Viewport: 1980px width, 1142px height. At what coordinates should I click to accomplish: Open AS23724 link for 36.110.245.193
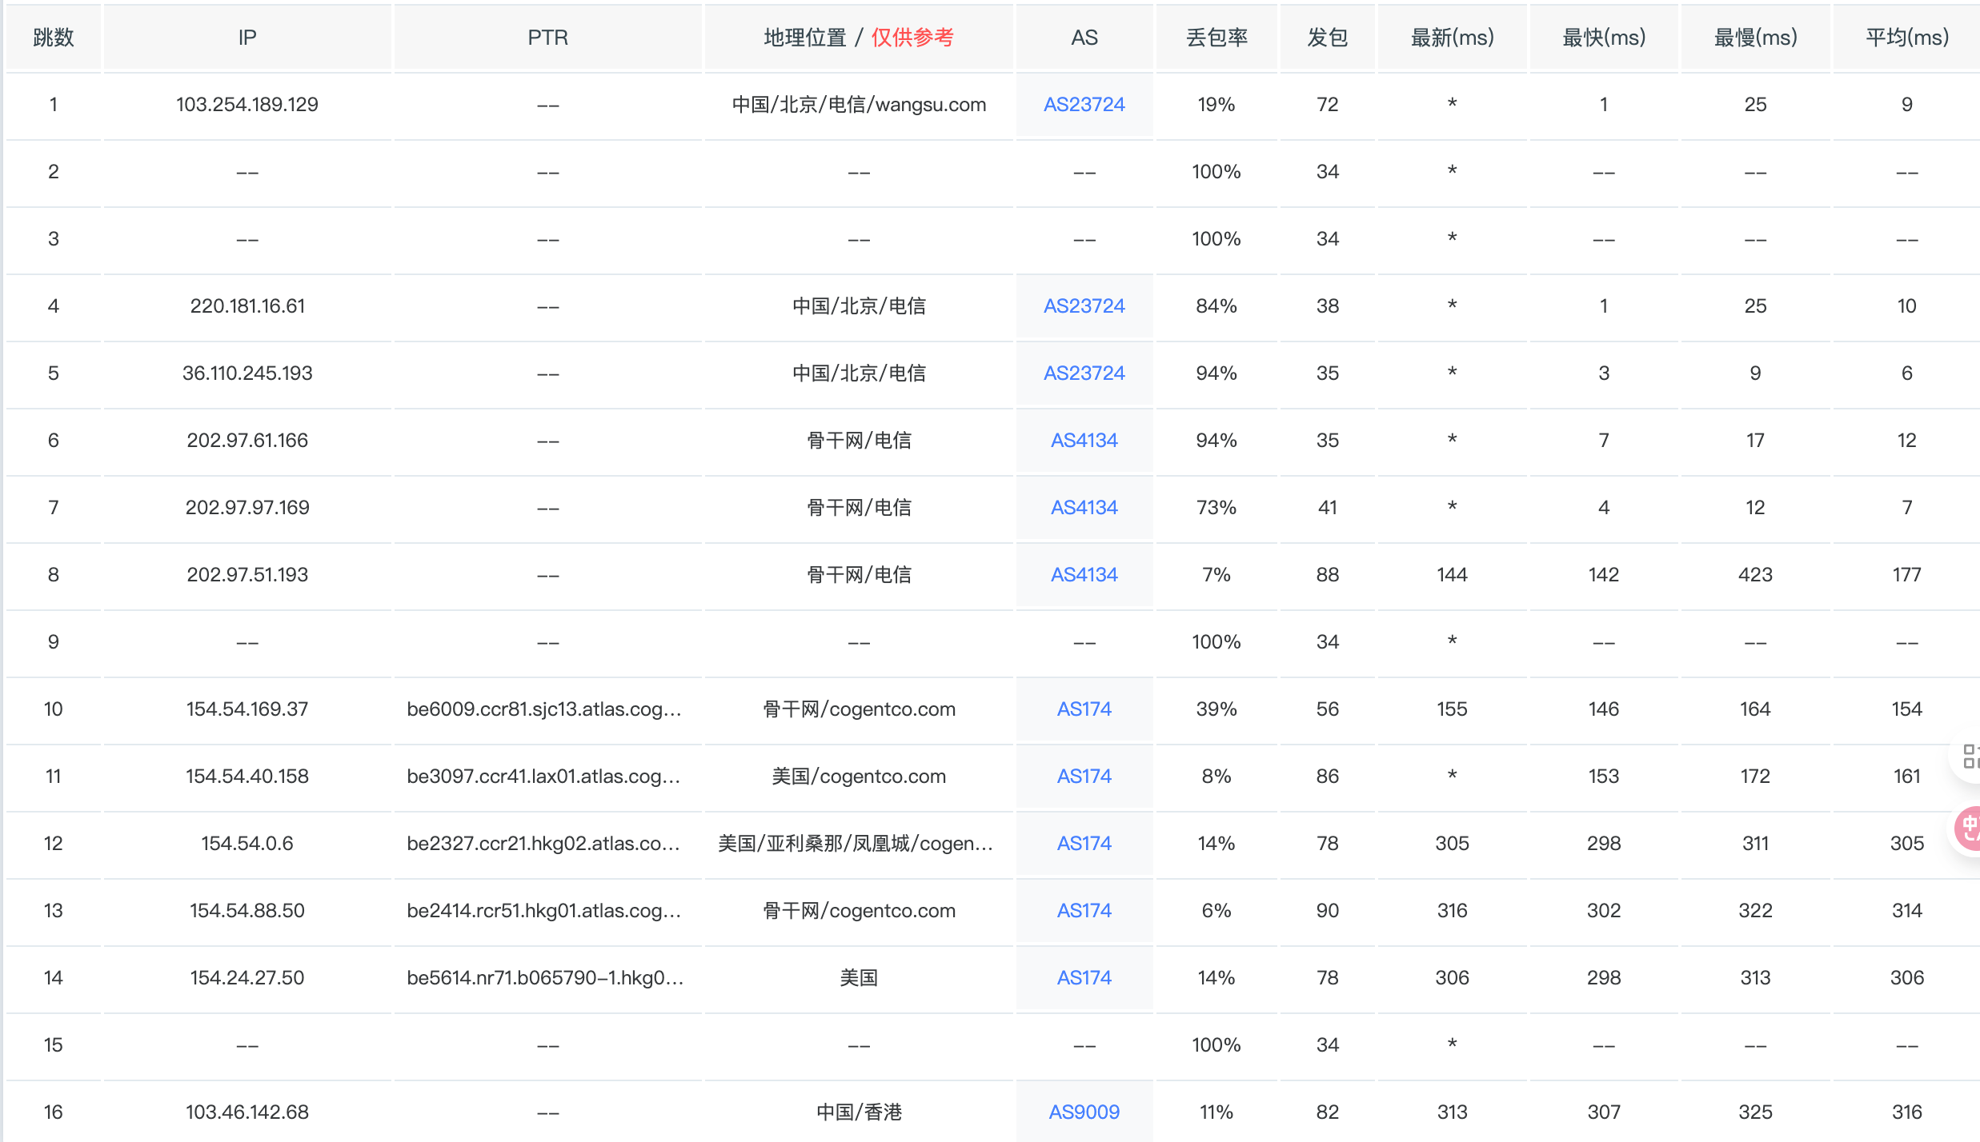pos(1084,373)
